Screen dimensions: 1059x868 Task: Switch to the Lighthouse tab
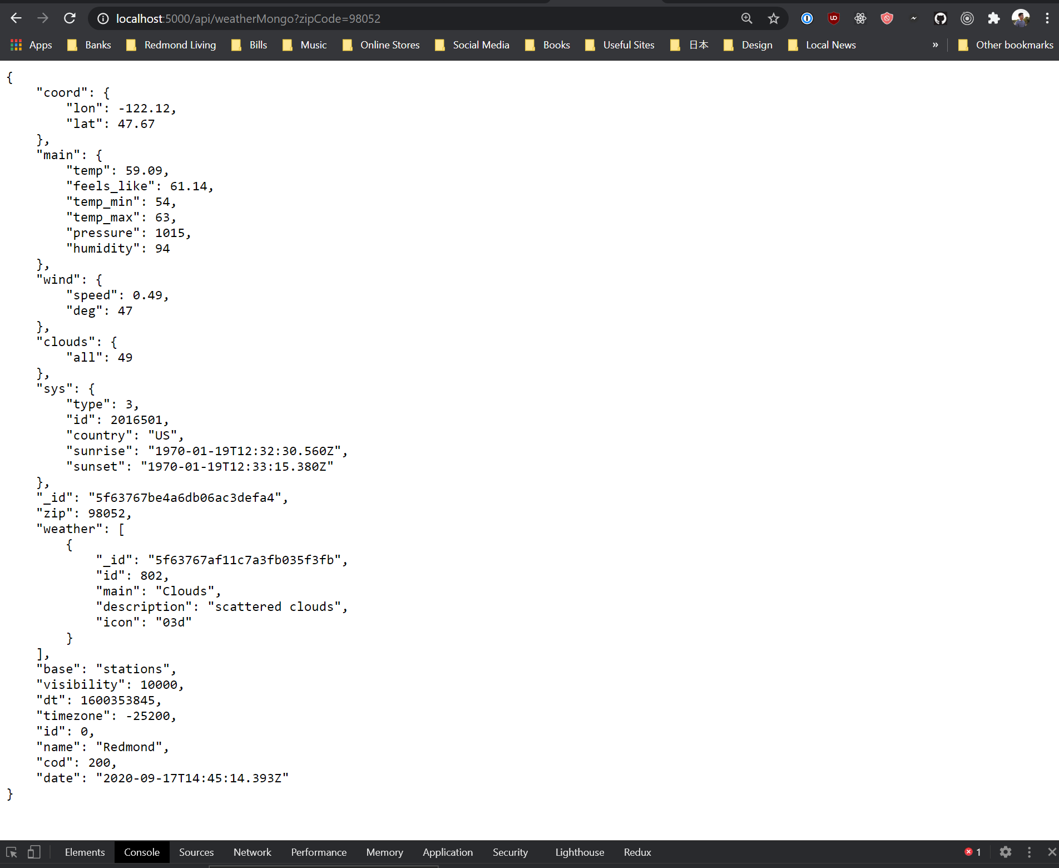tap(579, 852)
